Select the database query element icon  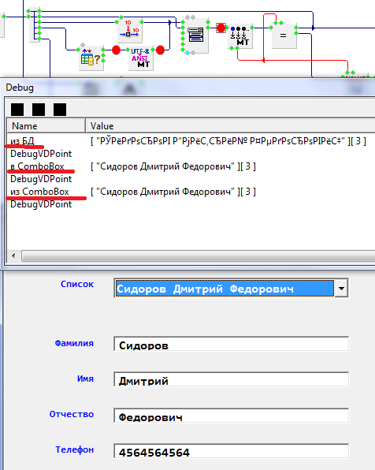point(91,58)
